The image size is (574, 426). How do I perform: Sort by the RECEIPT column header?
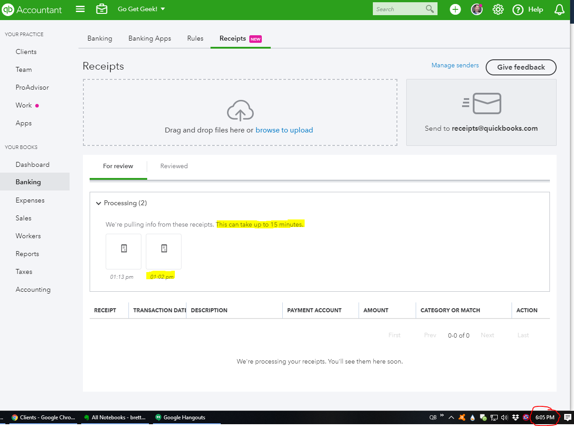click(x=105, y=310)
